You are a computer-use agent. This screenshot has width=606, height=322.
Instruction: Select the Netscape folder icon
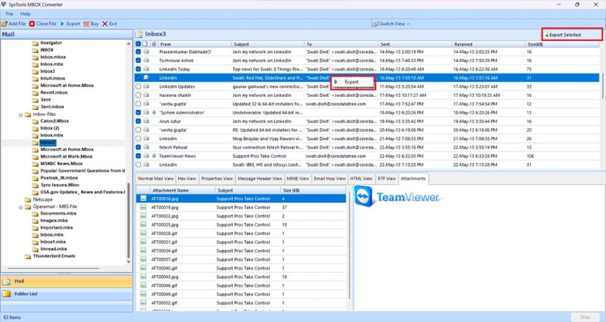pos(28,200)
